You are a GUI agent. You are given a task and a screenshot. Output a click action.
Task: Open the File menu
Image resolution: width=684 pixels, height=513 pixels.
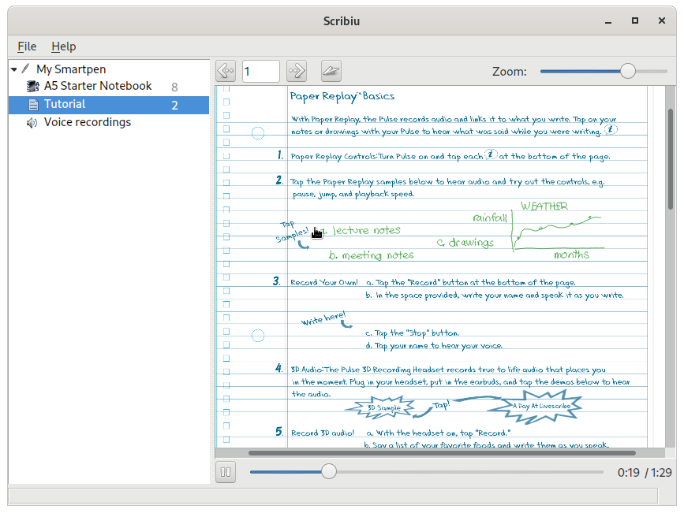27,46
